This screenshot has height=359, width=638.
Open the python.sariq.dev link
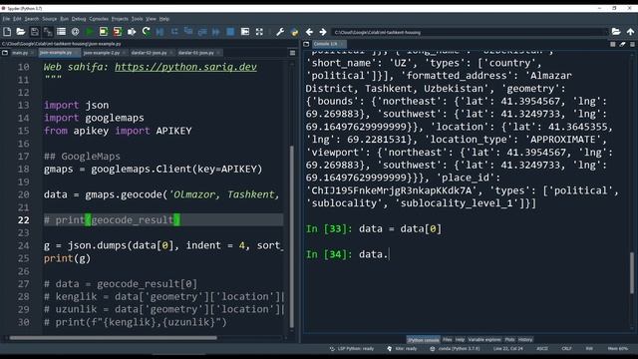(185, 67)
